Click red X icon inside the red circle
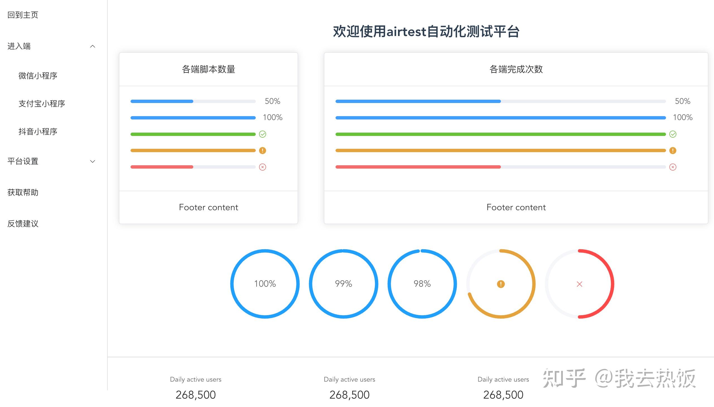Screen dimensions: 714x407 pyautogui.click(x=579, y=284)
